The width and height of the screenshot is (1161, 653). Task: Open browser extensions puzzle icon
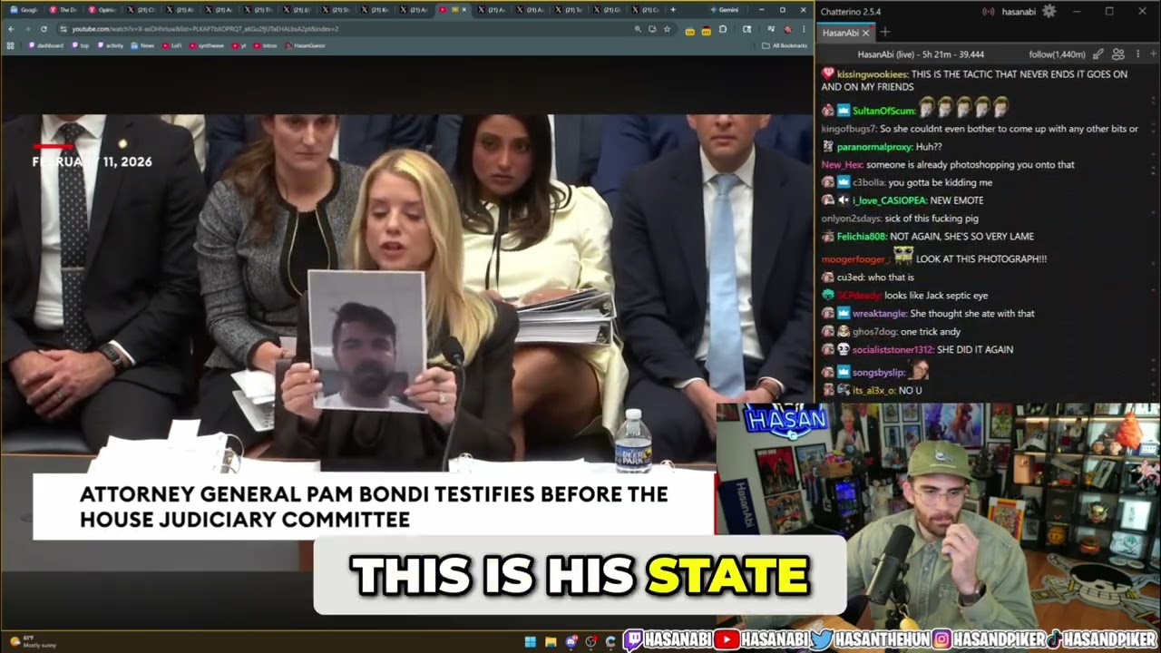pyautogui.click(x=723, y=29)
